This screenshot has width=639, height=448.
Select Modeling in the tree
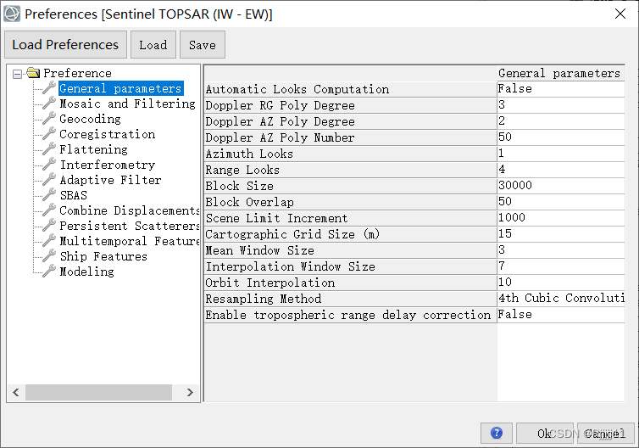[x=86, y=272]
